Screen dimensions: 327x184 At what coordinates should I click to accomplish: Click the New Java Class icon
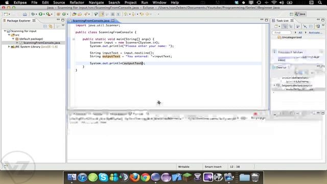(64, 14)
